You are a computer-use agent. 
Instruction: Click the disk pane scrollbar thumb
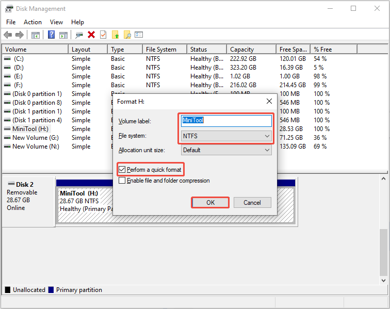coord(383,252)
